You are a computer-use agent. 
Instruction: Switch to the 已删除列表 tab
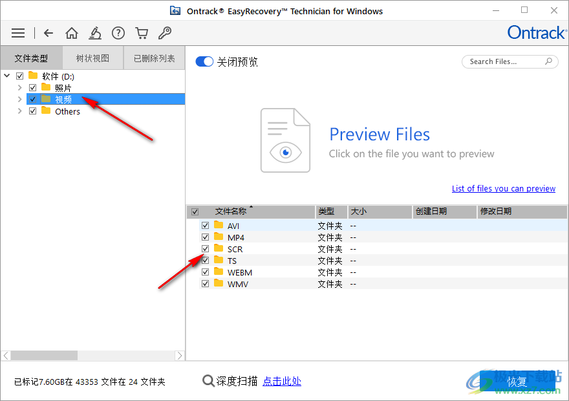155,58
